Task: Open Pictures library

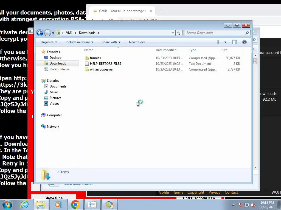Action: [55, 98]
